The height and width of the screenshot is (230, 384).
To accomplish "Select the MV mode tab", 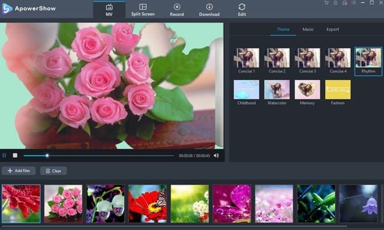I will point(109,10).
